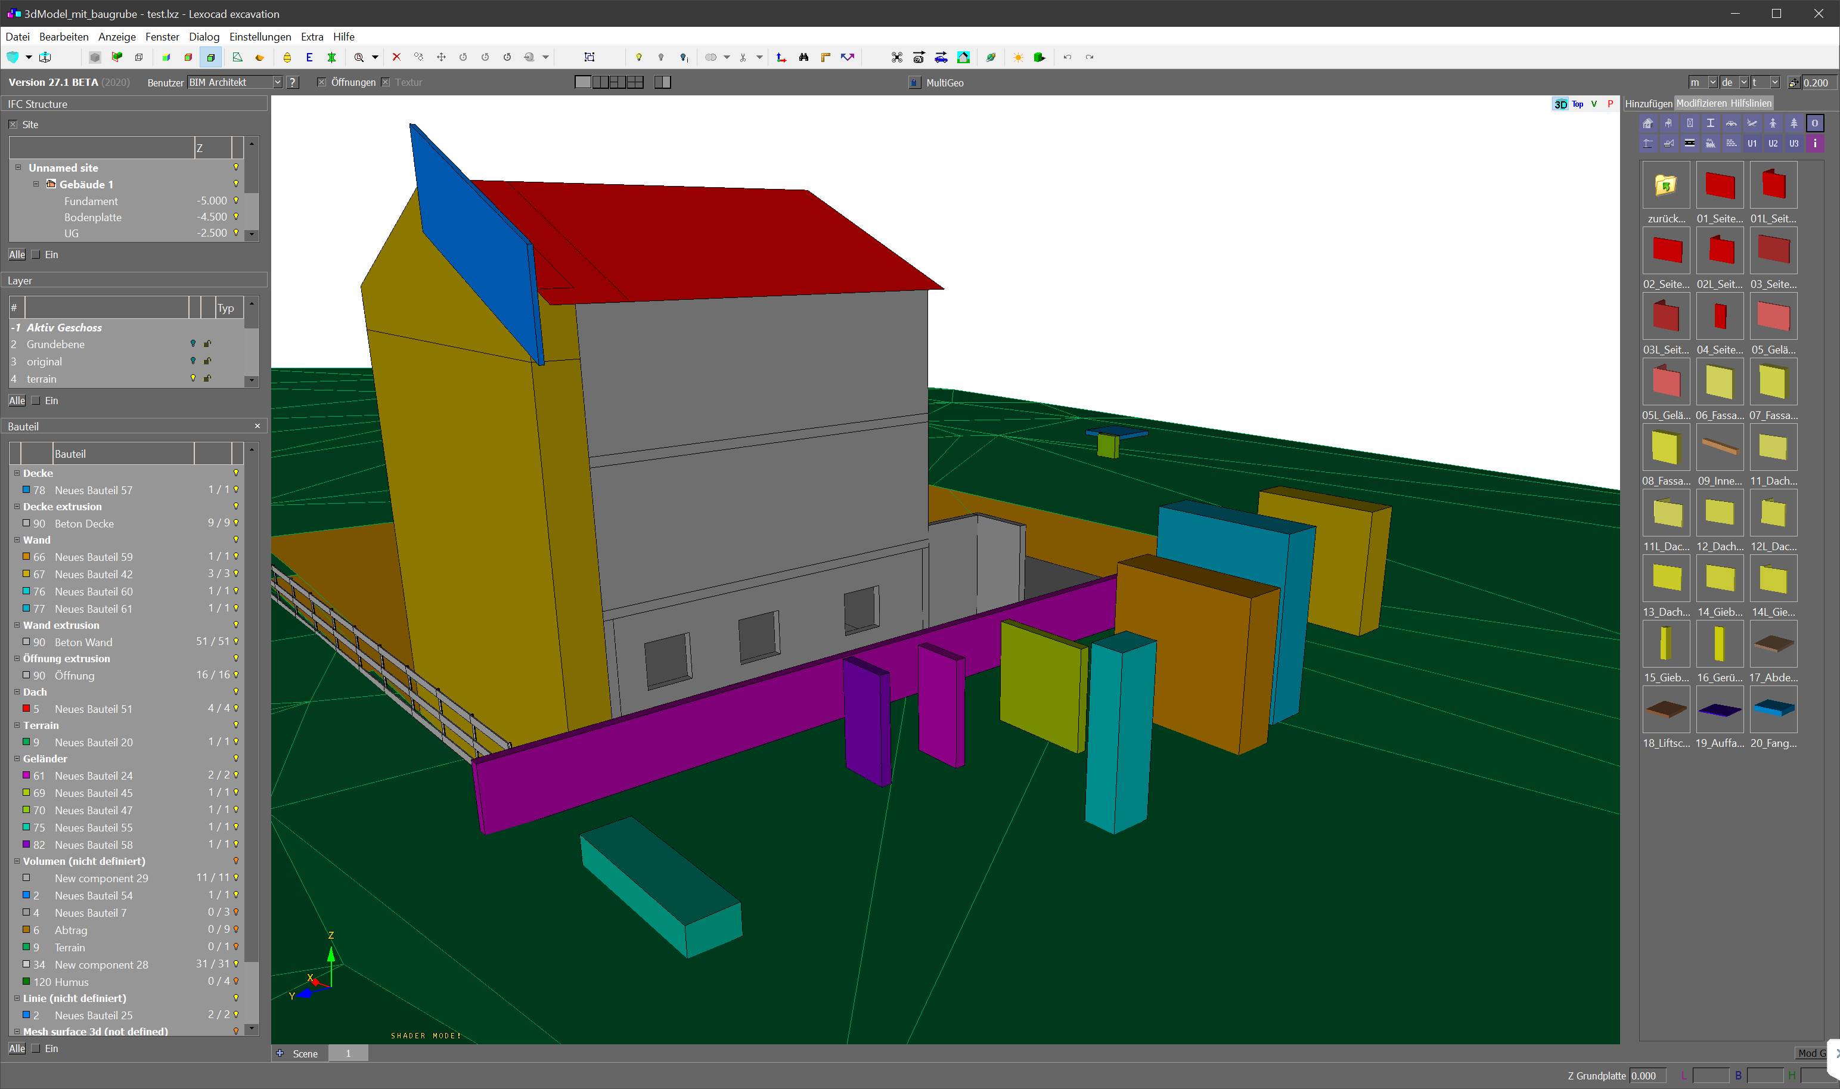This screenshot has width=1840, height=1089.
Task: Click the move arrows tool icon
Action: click(441, 57)
